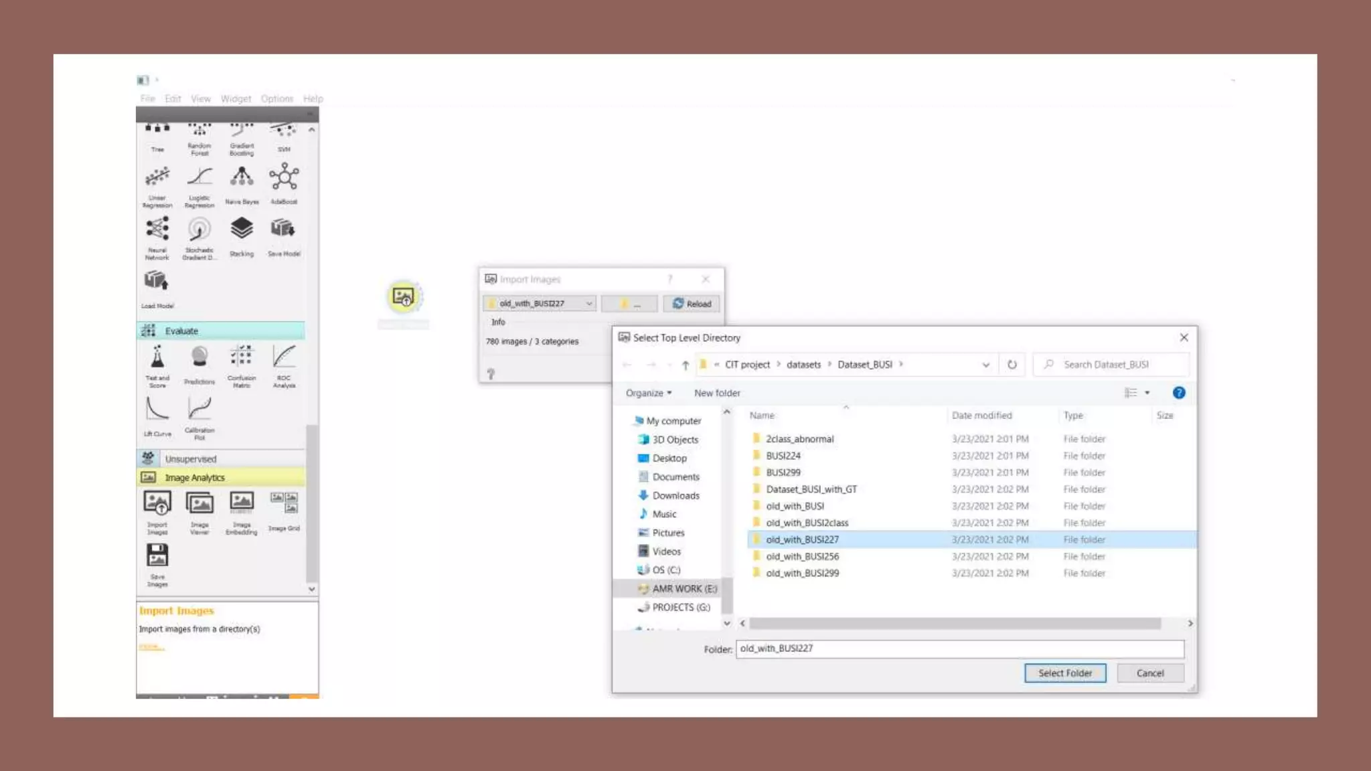This screenshot has width=1371, height=771.
Task: Click the Import Images widget in toolbox
Action: point(157,512)
